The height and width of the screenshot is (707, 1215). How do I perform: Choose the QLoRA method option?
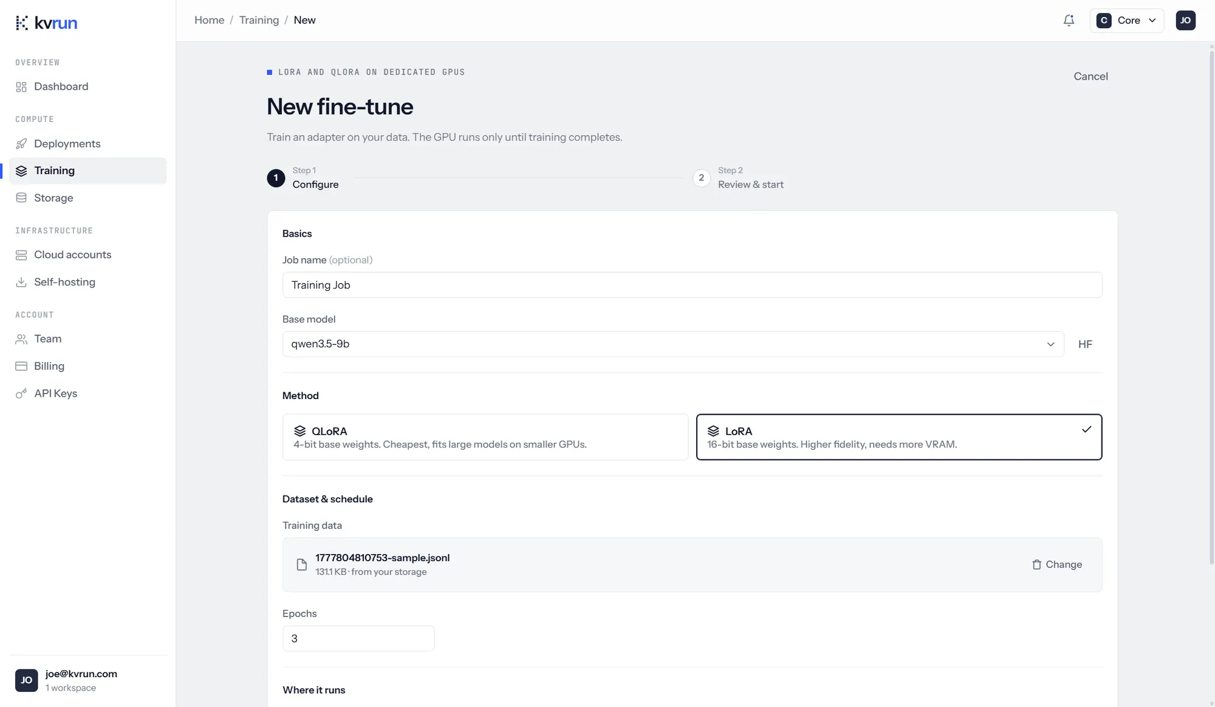click(x=485, y=437)
